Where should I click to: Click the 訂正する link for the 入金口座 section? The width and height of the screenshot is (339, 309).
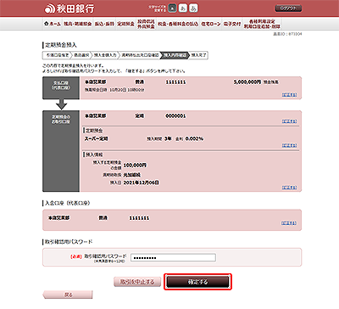[x=289, y=223]
